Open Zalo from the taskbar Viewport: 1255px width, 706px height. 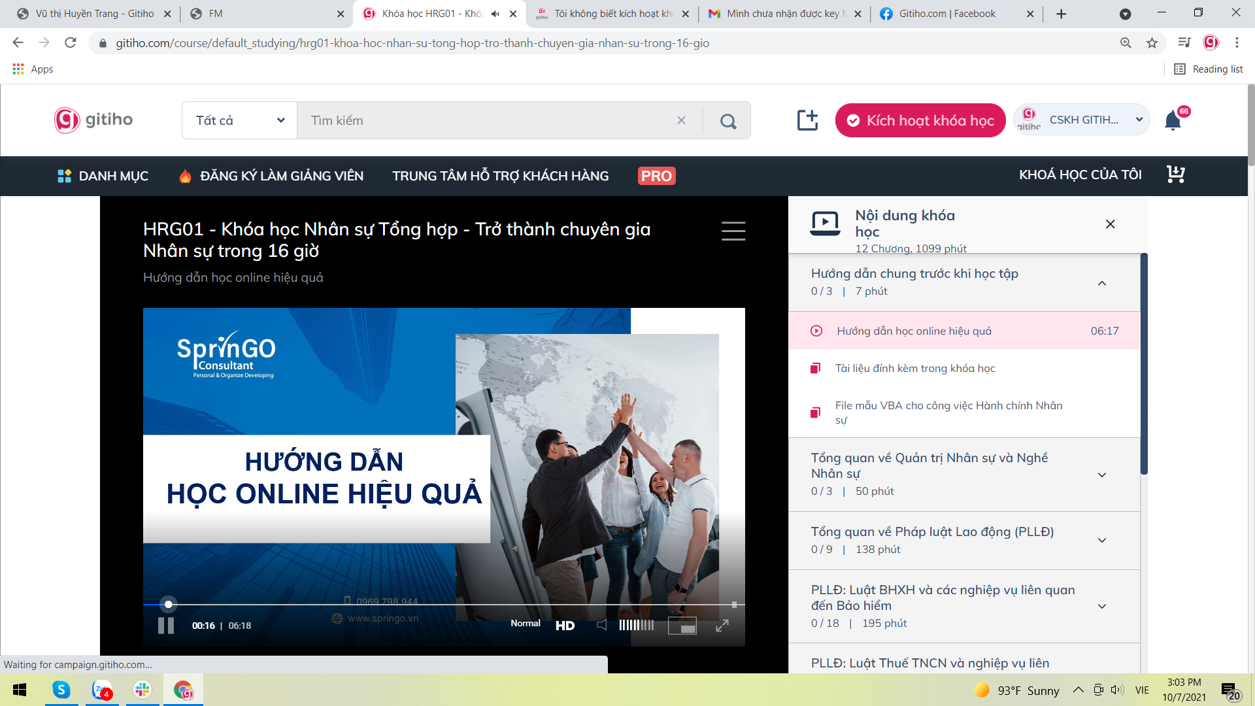(102, 690)
